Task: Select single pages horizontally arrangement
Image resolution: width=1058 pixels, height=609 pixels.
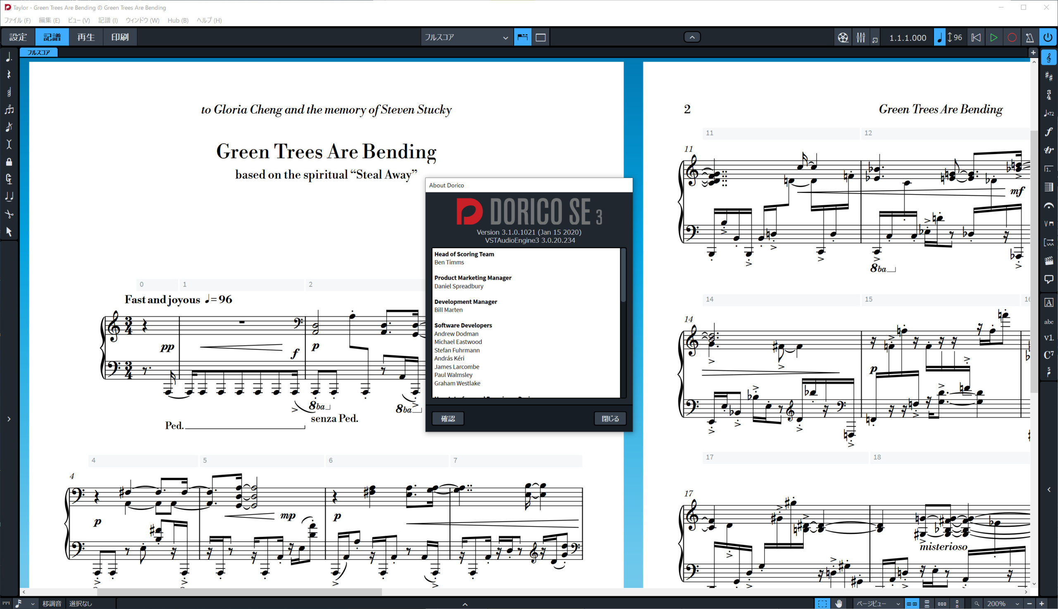Action: (x=942, y=604)
